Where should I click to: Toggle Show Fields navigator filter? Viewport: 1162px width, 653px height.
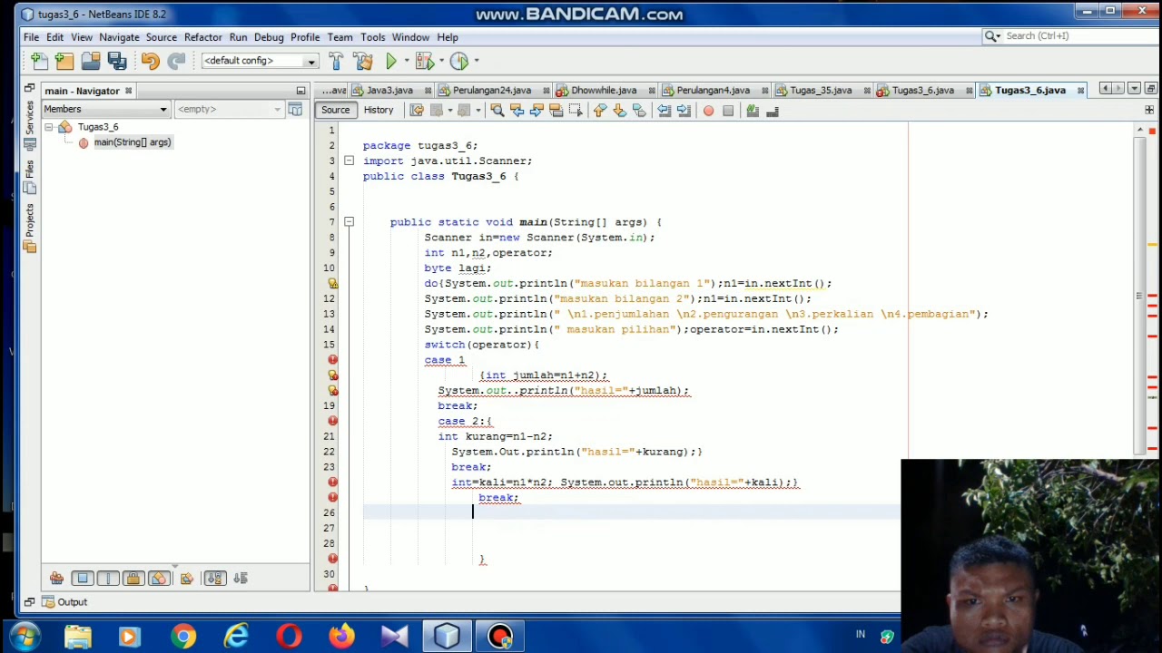click(x=83, y=578)
